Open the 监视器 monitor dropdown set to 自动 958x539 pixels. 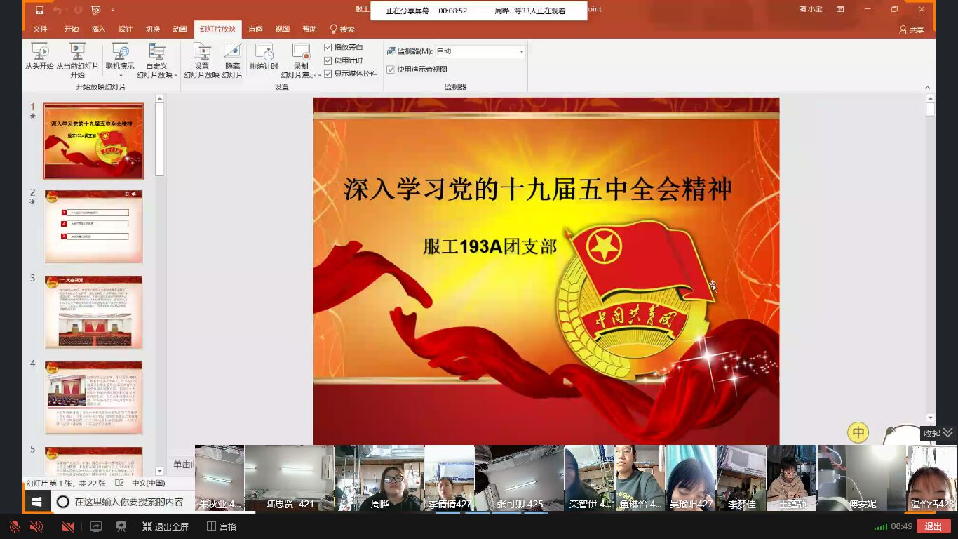coord(480,51)
